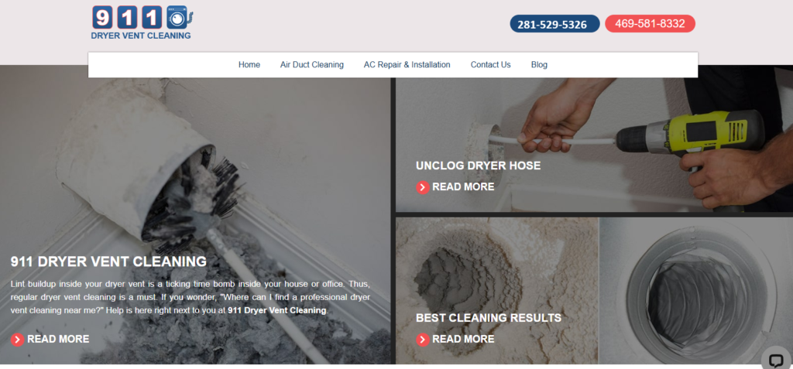793x369 pixels.
Task: Select the clean metal duct image
Action: (696, 291)
